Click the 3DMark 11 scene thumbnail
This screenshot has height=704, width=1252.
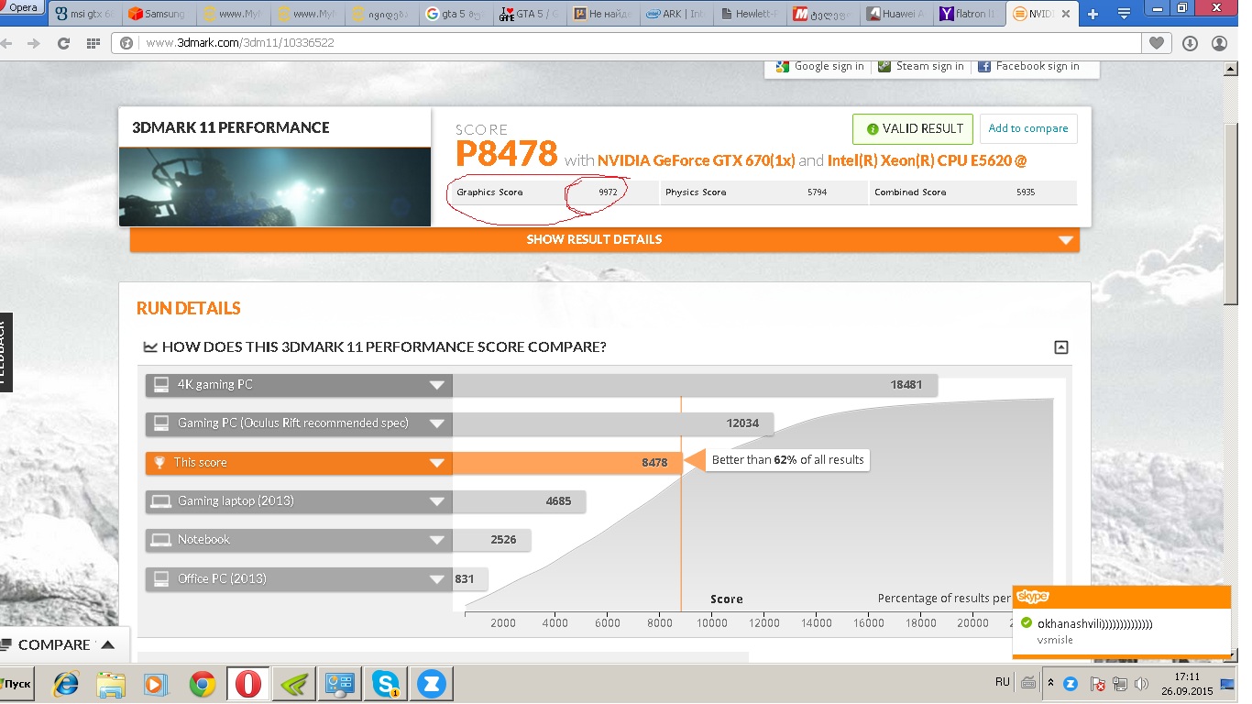click(x=275, y=186)
